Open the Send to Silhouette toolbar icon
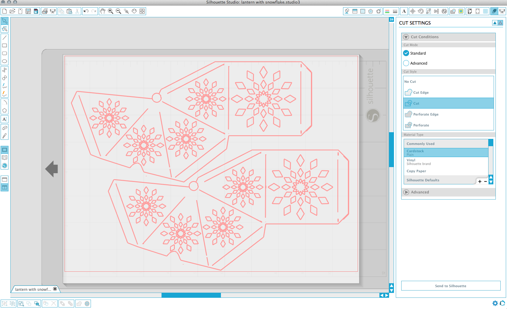This screenshot has height=309, width=507. point(502,11)
